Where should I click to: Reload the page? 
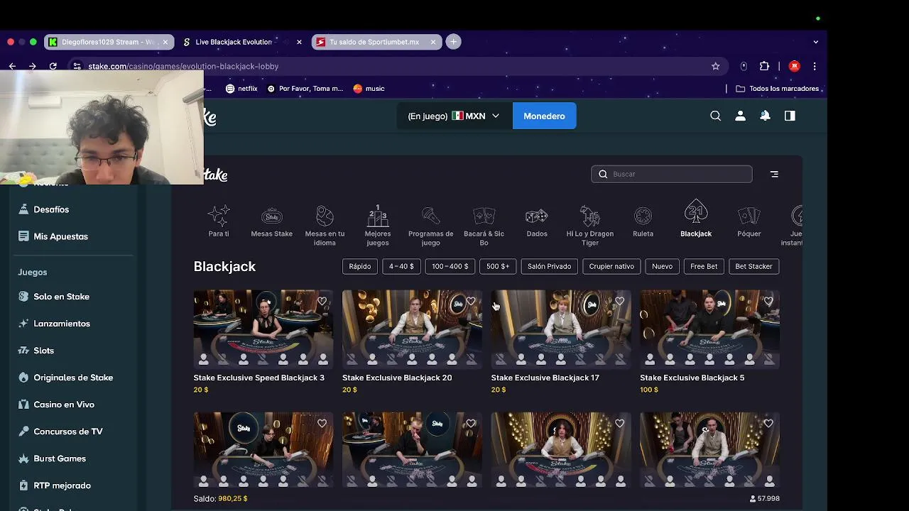53,66
